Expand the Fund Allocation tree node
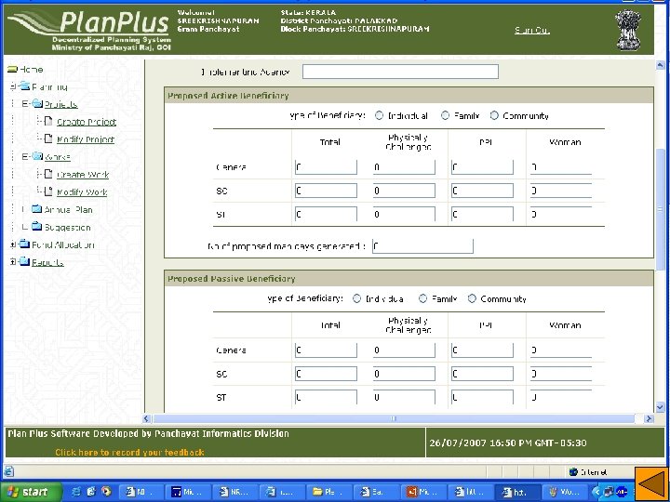 [13, 244]
